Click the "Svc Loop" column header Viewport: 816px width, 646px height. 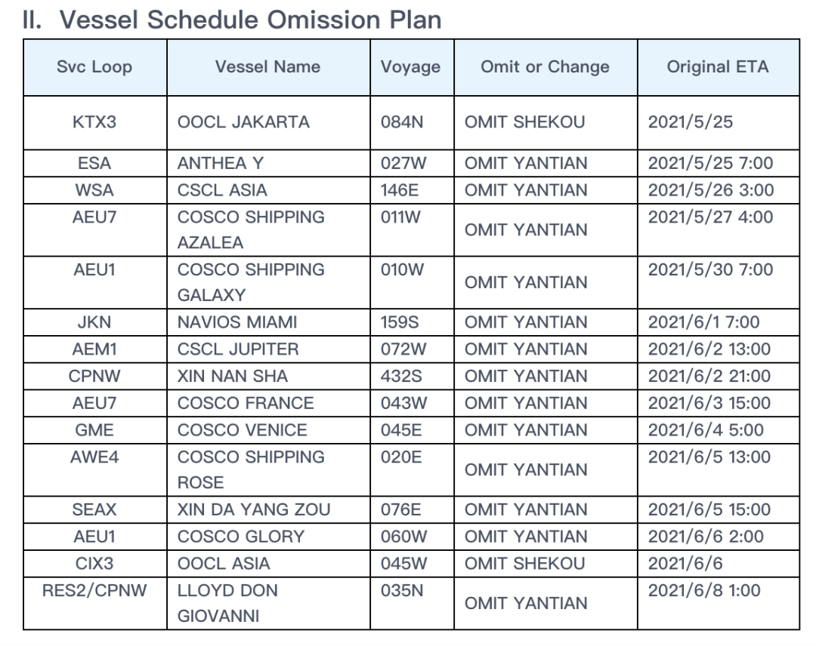pyautogui.click(x=94, y=67)
